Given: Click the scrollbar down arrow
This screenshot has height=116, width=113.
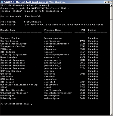Looking at the screenshot, I should 111,114.
